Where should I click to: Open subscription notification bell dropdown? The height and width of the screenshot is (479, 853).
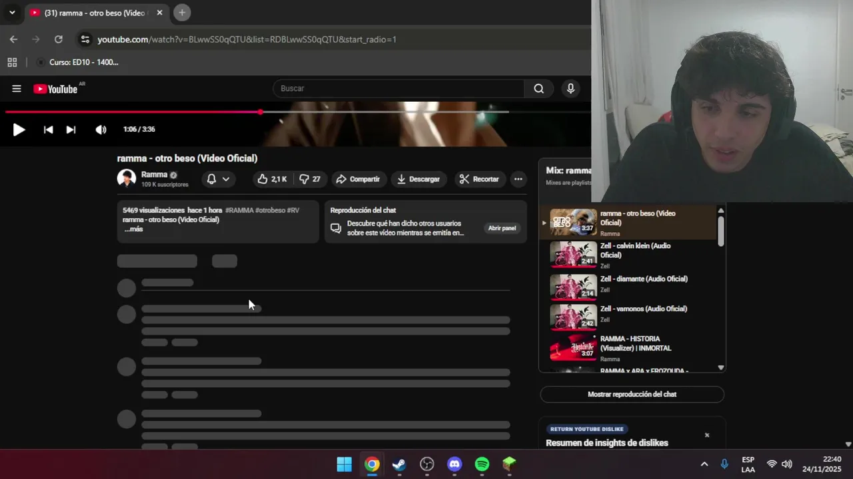point(218,179)
